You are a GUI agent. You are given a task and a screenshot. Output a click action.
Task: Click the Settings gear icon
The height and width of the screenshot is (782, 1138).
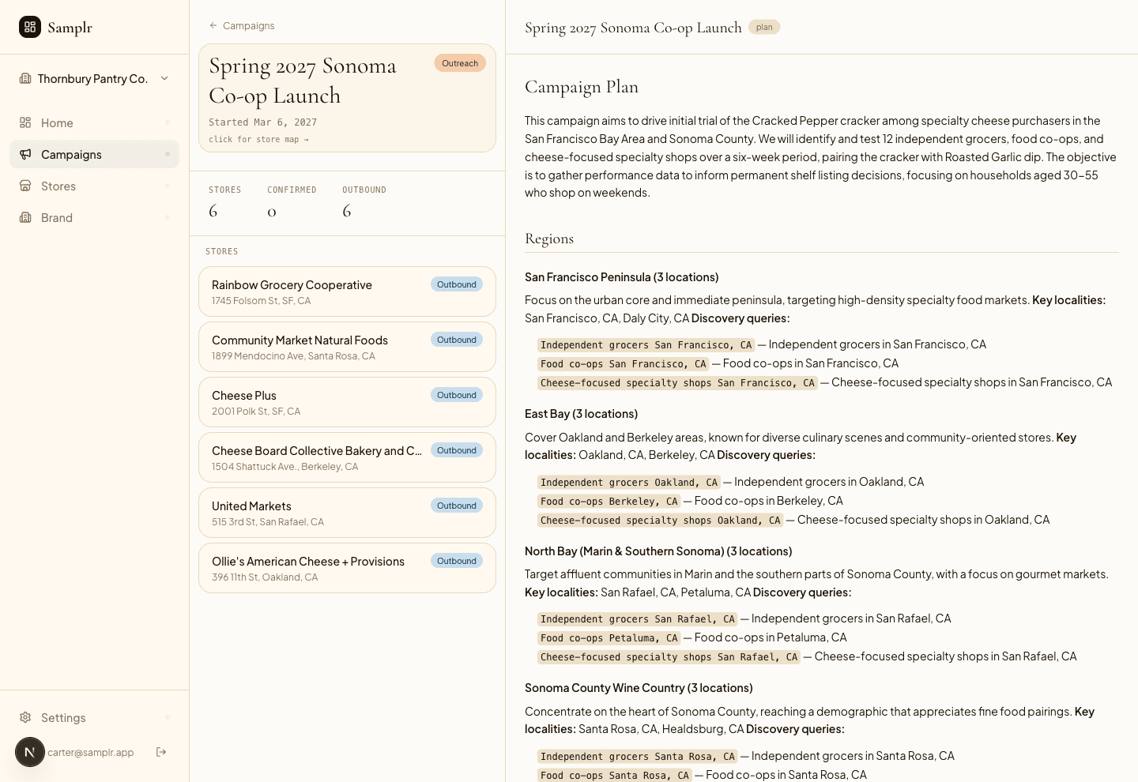[25, 717]
